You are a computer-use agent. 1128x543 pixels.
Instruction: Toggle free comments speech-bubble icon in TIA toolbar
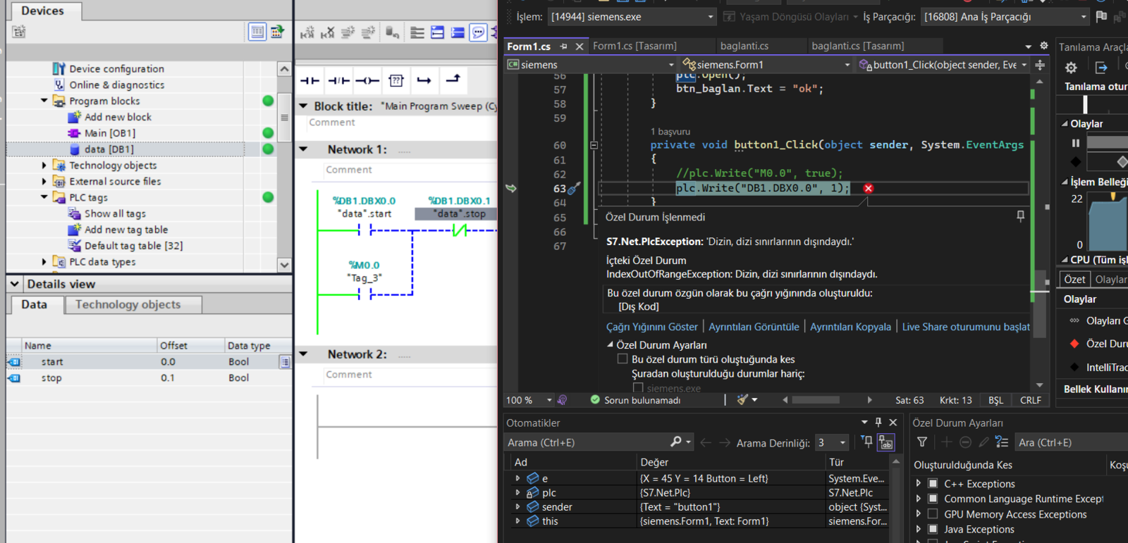pyautogui.click(x=478, y=32)
